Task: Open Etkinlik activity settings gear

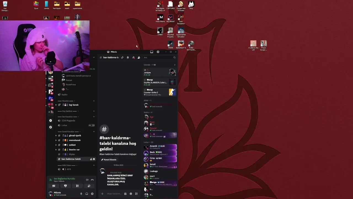Action: click(x=155, y=65)
